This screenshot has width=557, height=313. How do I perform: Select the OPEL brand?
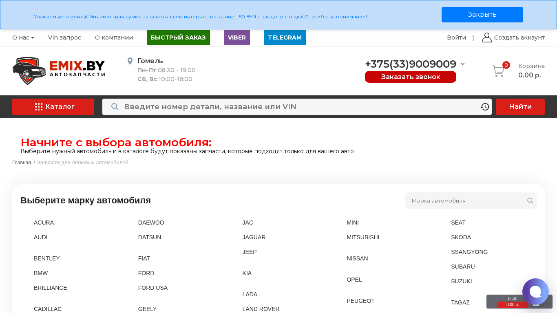click(354, 280)
